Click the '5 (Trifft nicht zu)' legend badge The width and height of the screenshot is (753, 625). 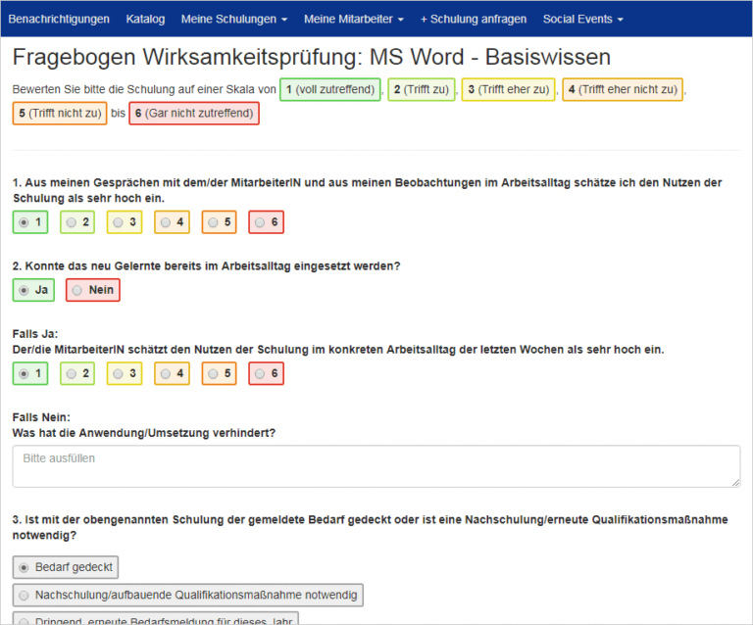tap(60, 114)
